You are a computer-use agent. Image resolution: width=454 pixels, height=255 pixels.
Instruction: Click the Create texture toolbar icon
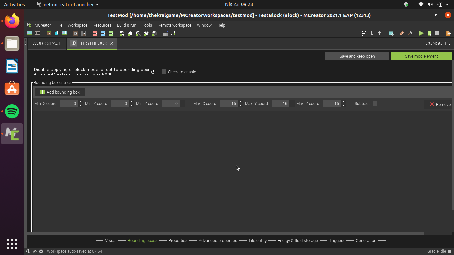29,33
